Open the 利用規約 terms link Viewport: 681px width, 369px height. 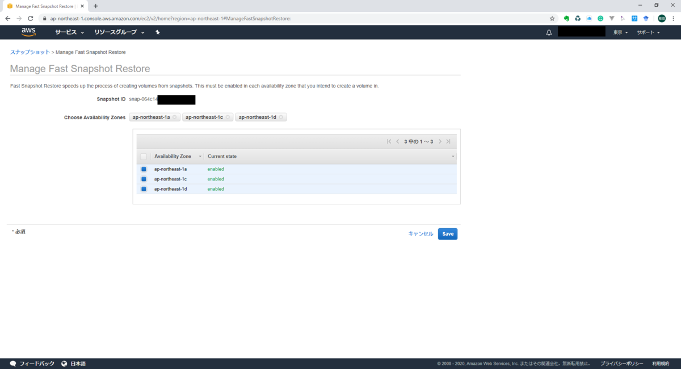pos(661,363)
